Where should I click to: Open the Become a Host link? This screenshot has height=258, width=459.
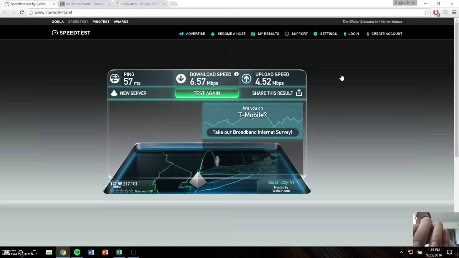(x=231, y=34)
